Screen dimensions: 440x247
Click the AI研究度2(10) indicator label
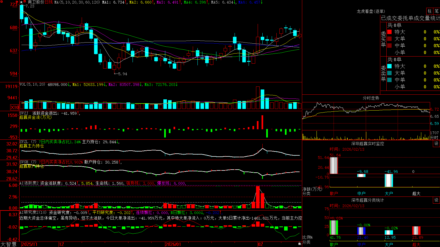[x=33, y=213]
